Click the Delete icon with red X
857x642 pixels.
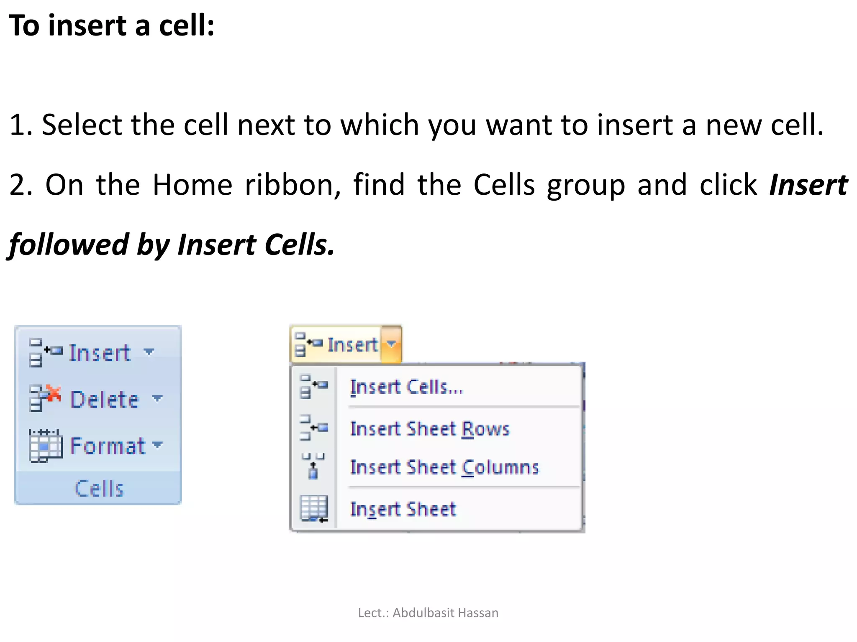tap(45, 398)
